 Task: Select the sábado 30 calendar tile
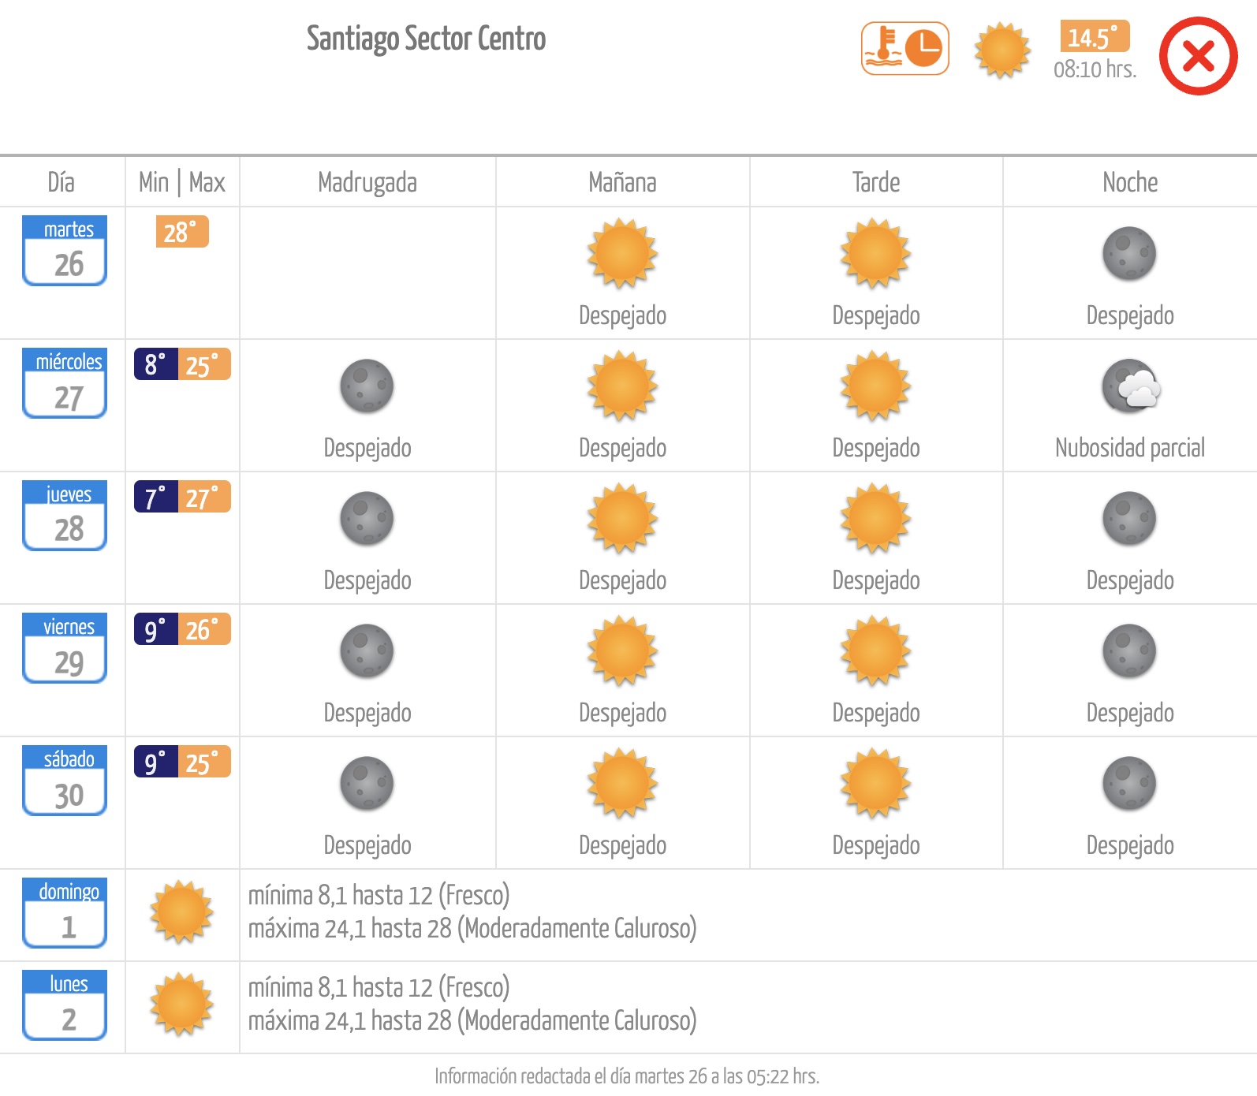click(x=65, y=781)
